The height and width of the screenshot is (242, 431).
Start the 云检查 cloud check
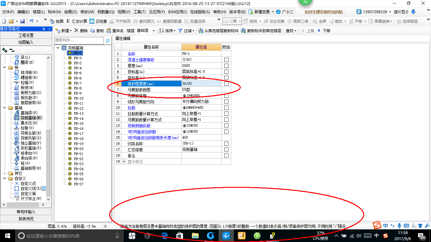[98, 21]
